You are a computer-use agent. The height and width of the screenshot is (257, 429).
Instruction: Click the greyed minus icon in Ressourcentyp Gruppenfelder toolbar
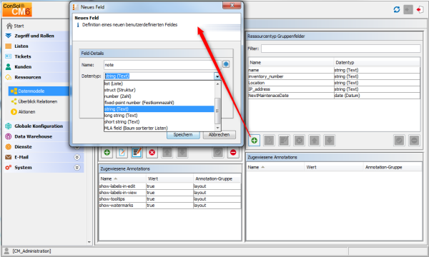coord(414,141)
